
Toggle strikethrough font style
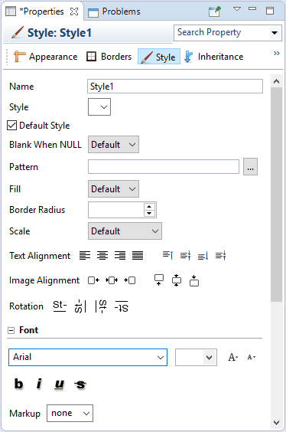click(x=80, y=385)
